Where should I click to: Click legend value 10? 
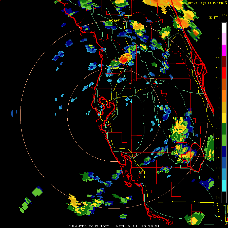tap(218, 168)
